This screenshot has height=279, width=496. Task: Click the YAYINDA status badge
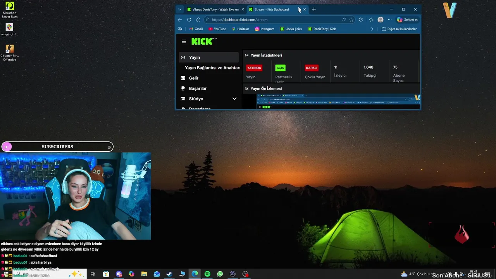pos(254,68)
